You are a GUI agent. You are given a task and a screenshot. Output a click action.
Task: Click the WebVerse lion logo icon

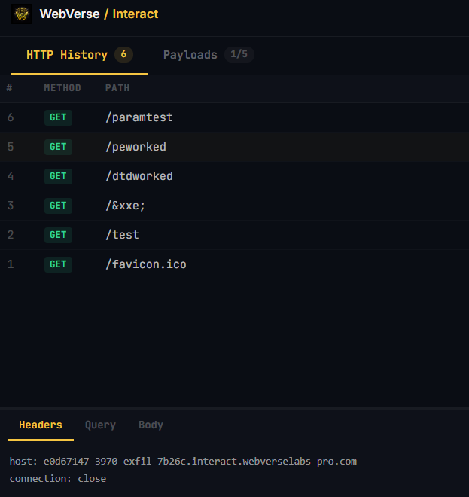pyautogui.click(x=22, y=14)
